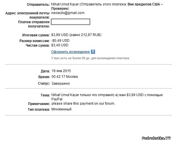Screen dimensions: 172x141
Task: Click the commission value -$0,49 USD
Action: (60, 41)
